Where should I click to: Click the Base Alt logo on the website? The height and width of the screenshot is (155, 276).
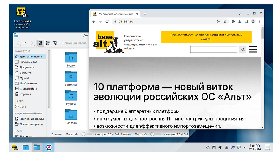point(109,42)
